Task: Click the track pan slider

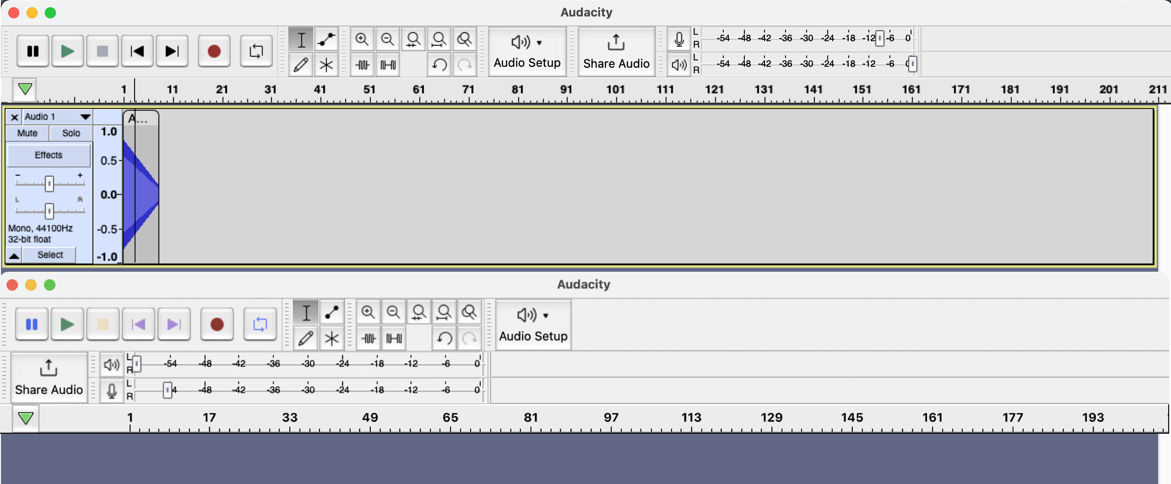Action: click(49, 211)
